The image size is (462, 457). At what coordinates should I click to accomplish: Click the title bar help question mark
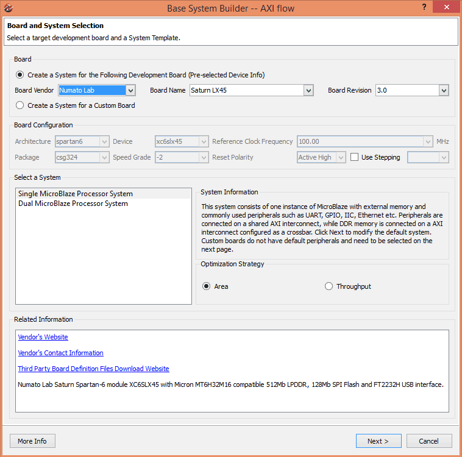(424, 8)
